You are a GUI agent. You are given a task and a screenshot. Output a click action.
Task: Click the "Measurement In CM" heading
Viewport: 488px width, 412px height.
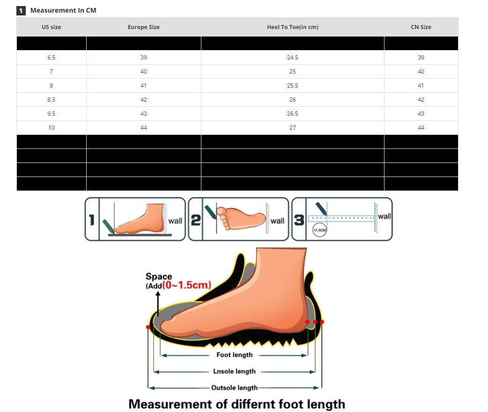63,10
